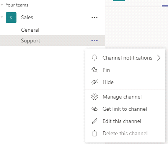Click the bell icon for channel notifications
168x144 pixels.
point(95,58)
